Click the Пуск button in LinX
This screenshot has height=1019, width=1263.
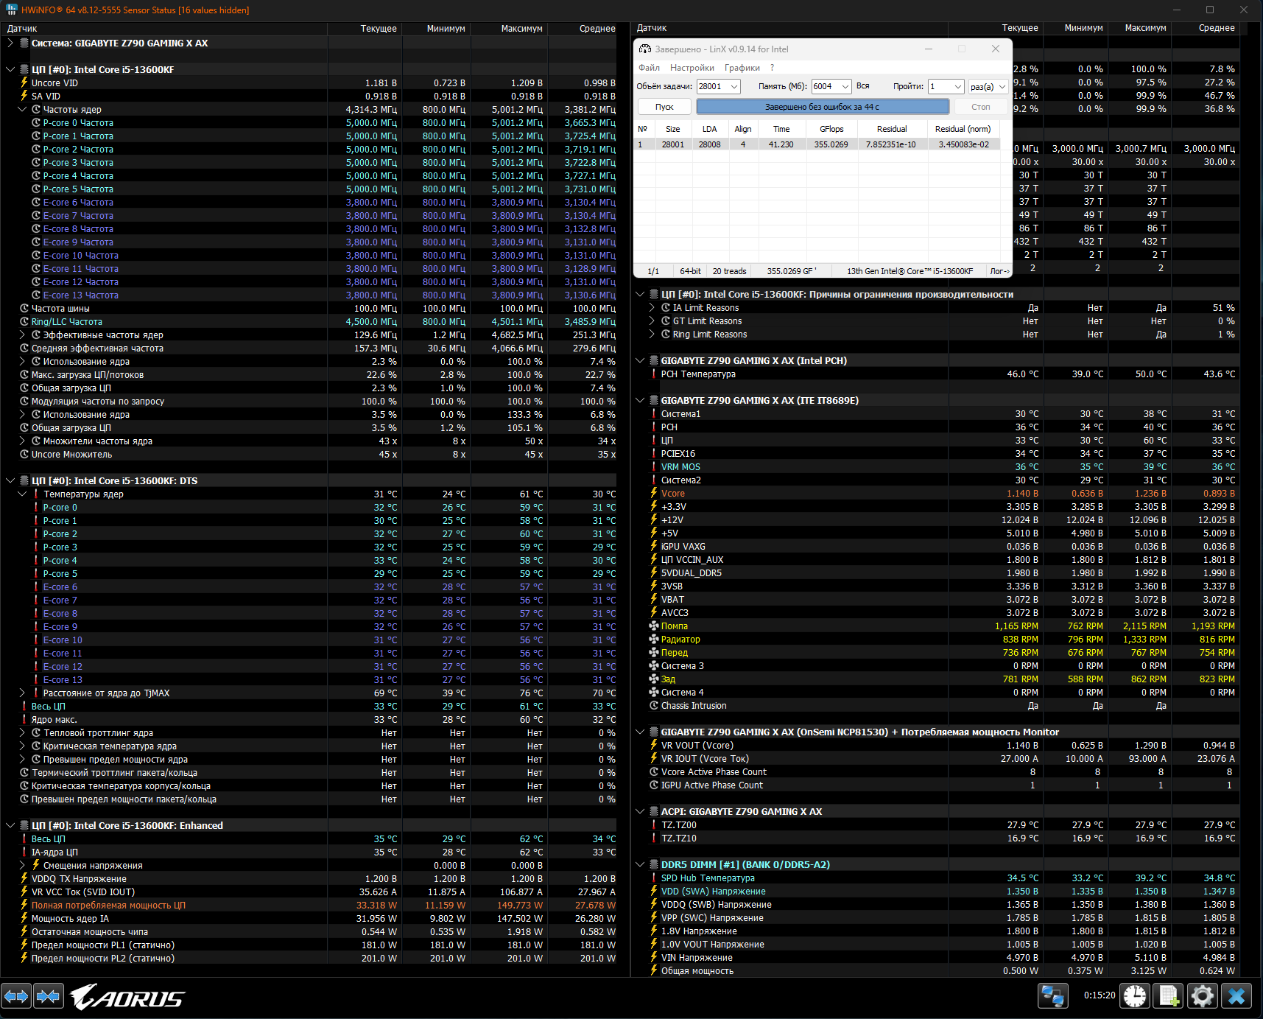664,107
